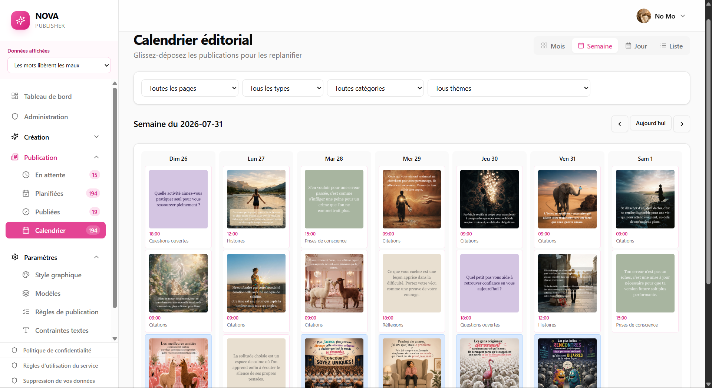Open the Toutes catégories filter
This screenshot has height=388, width=712.
[375, 88]
